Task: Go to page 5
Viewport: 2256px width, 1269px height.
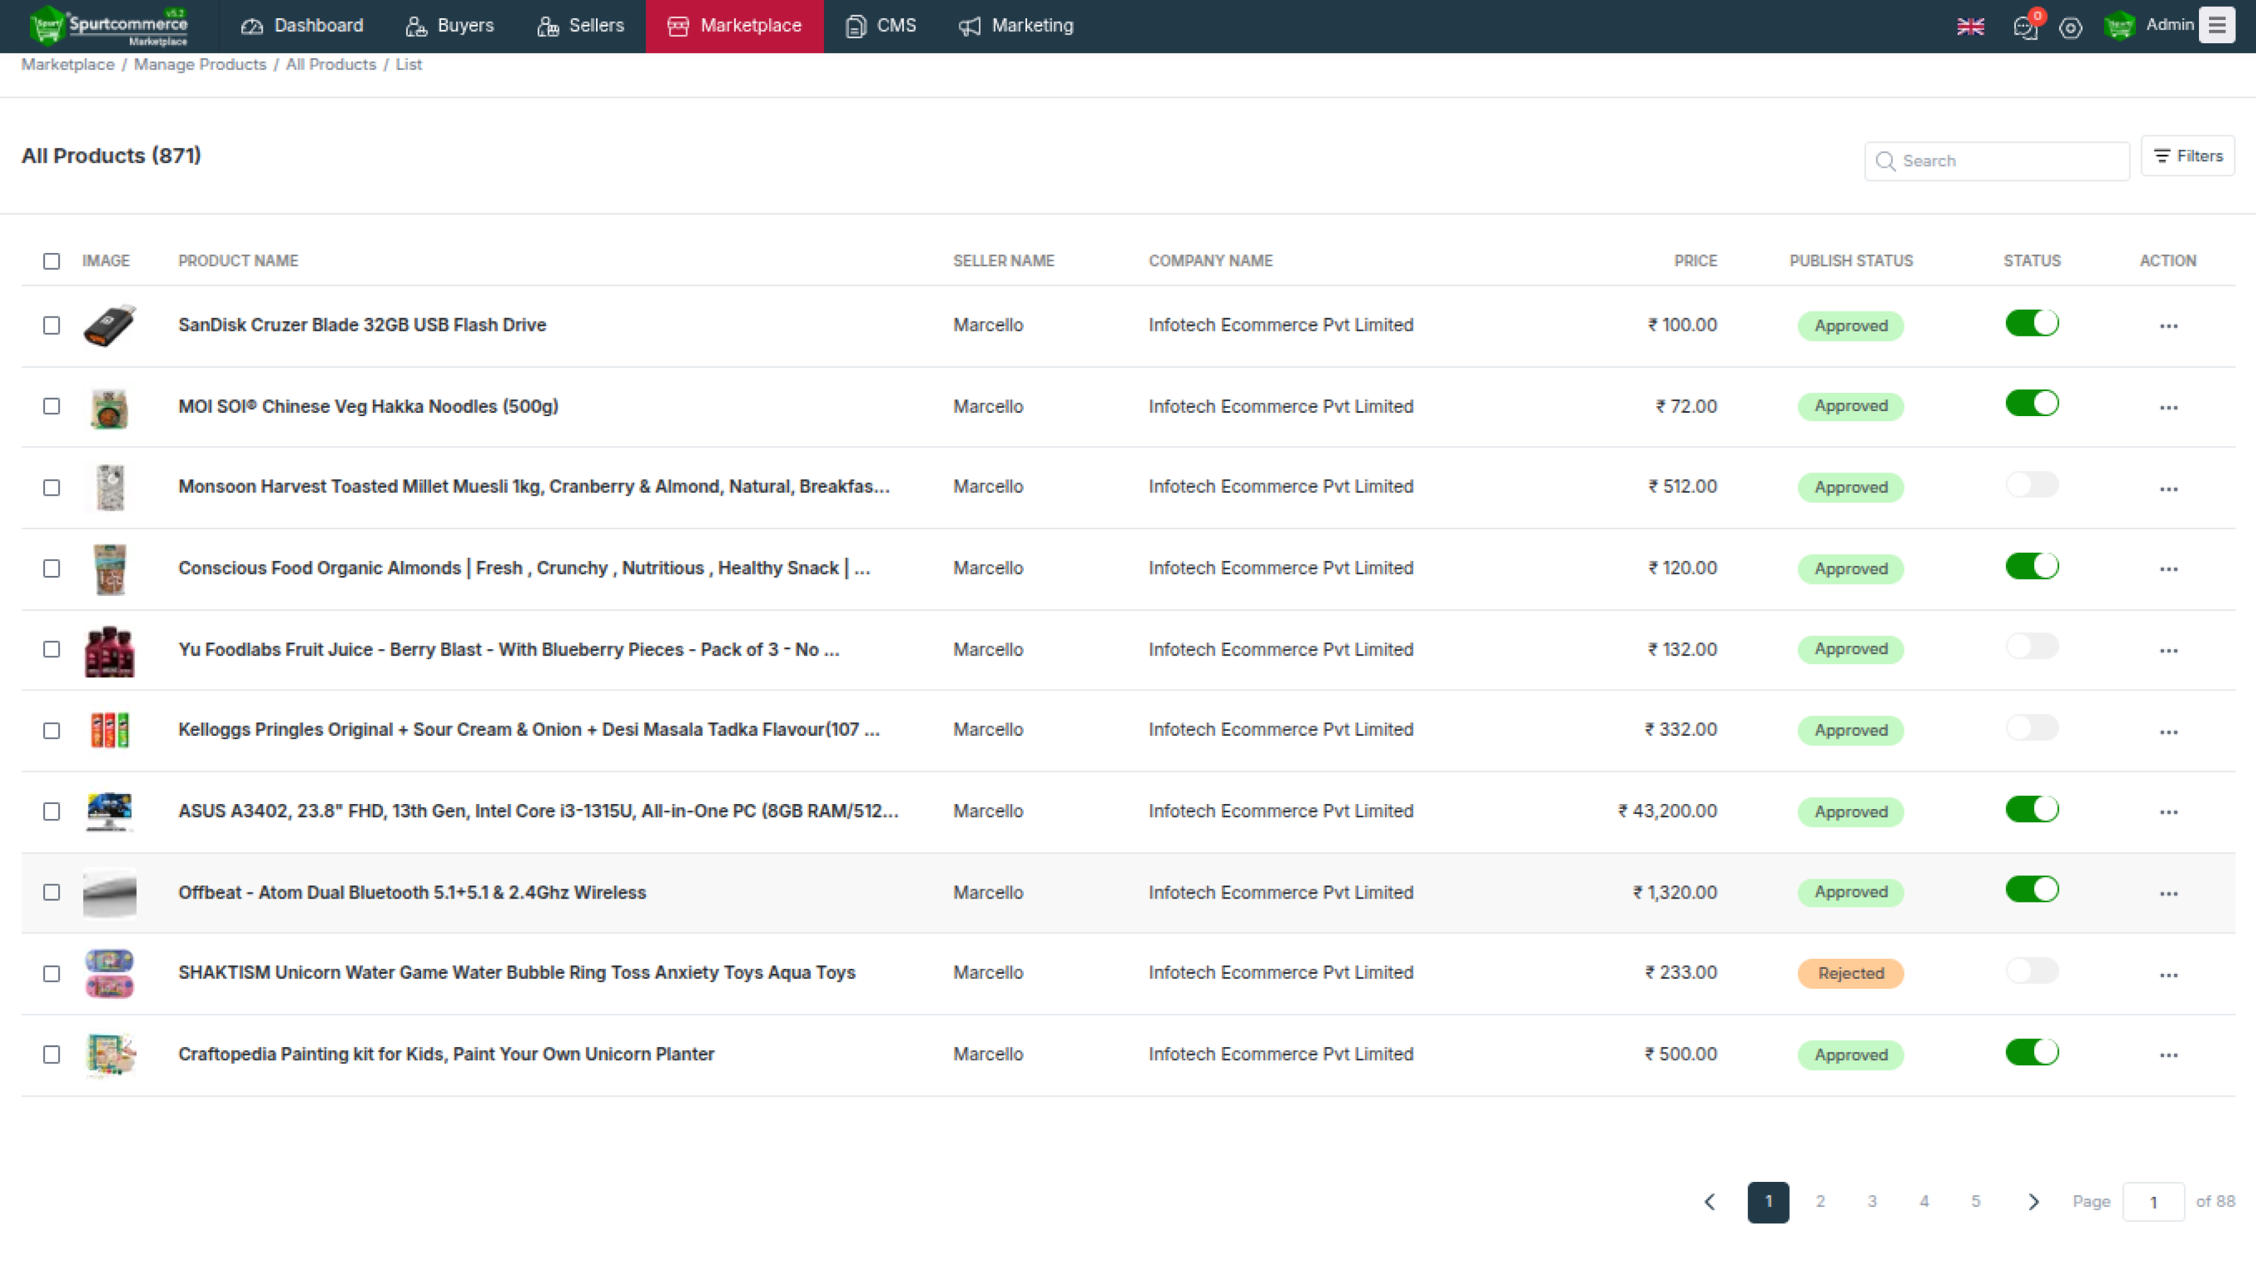Action: 1976,1201
